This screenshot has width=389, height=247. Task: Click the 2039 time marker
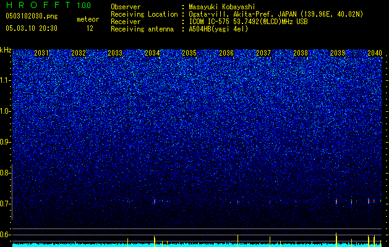pyautogui.click(x=338, y=53)
